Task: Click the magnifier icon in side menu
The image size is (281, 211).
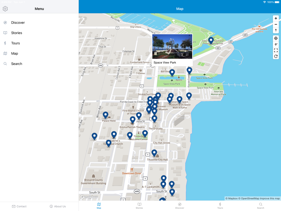Action: click(5, 64)
